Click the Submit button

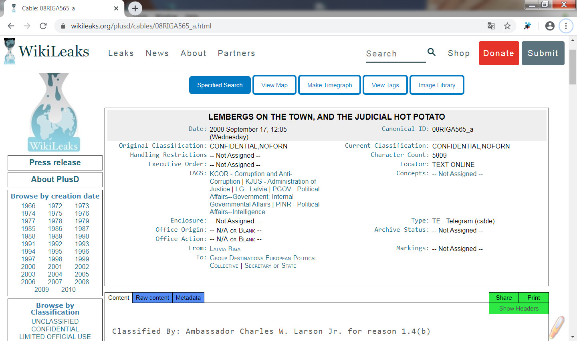[x=543, y=53]
